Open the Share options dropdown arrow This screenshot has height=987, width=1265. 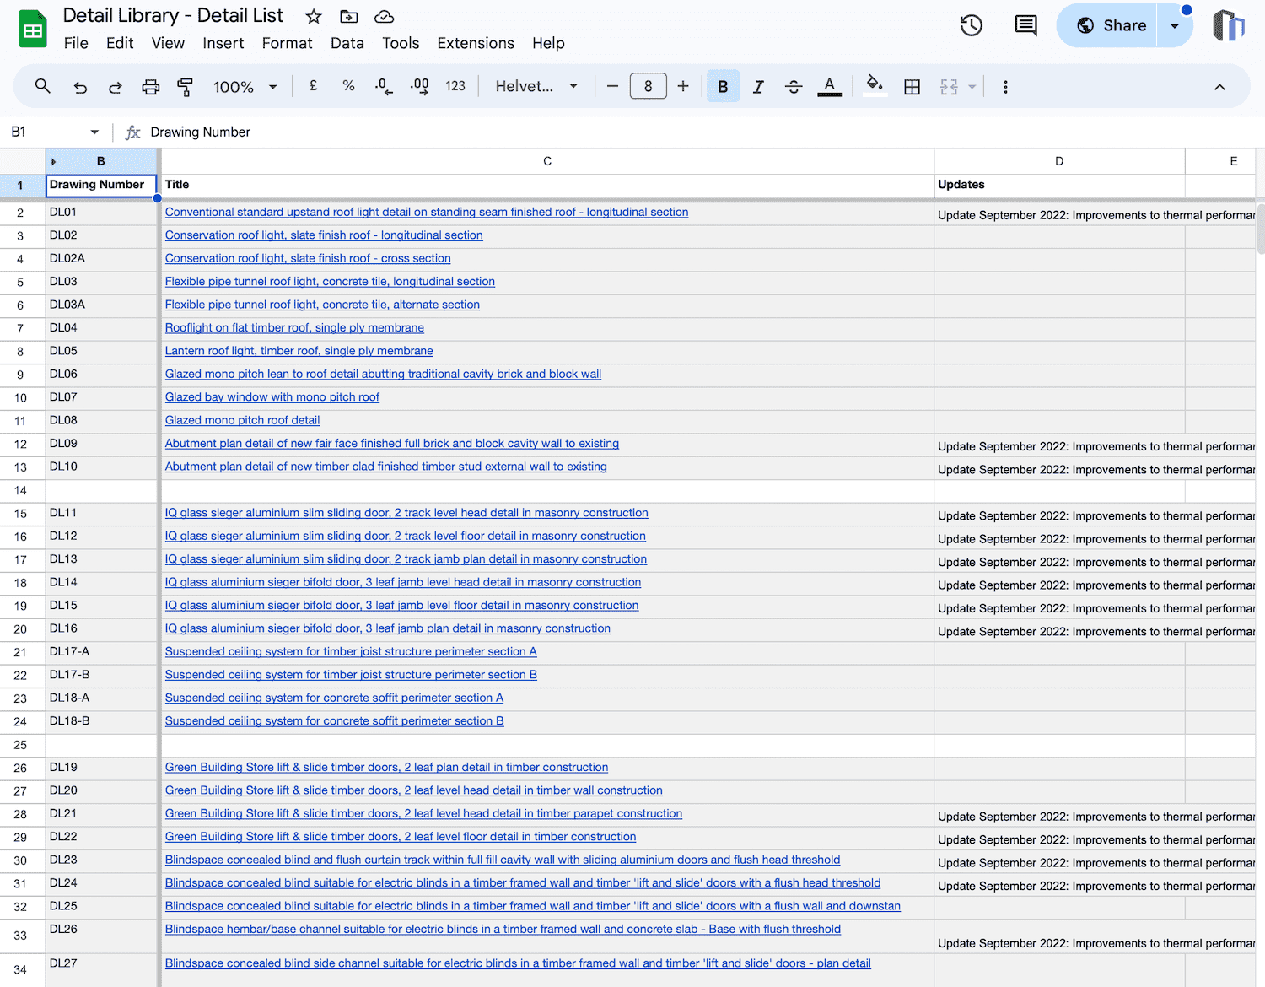1175,25
